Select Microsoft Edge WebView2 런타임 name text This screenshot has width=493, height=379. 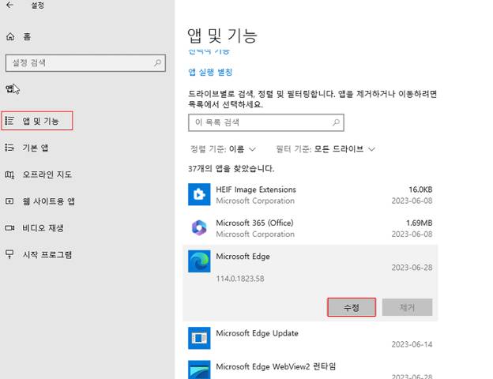[x=276, y=366]
